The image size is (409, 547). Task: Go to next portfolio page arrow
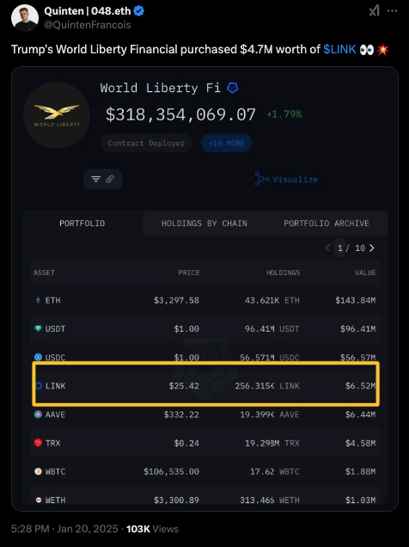(372, 248)
